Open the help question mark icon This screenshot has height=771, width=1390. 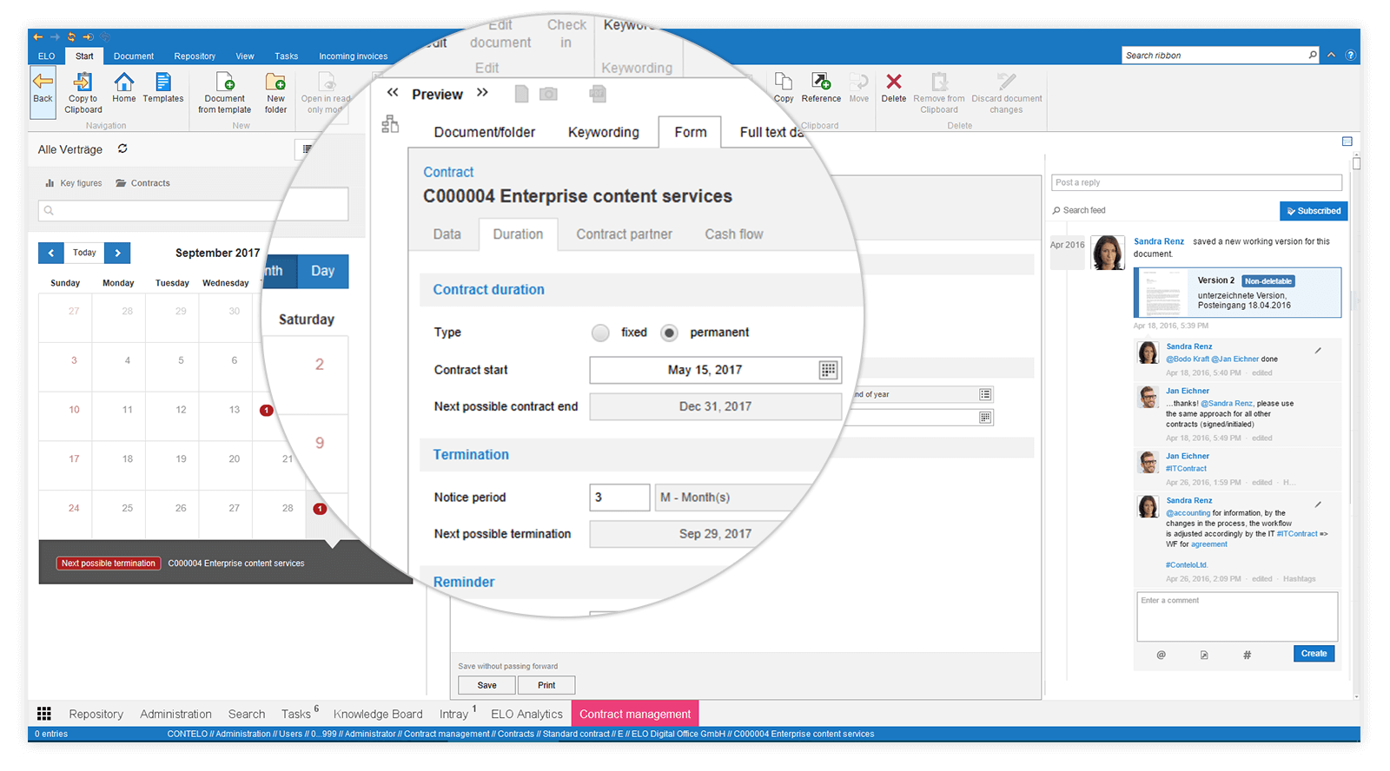[x=1350, y=55]
